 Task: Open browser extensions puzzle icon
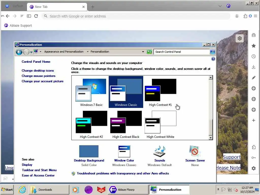click(x=245, y=16)
